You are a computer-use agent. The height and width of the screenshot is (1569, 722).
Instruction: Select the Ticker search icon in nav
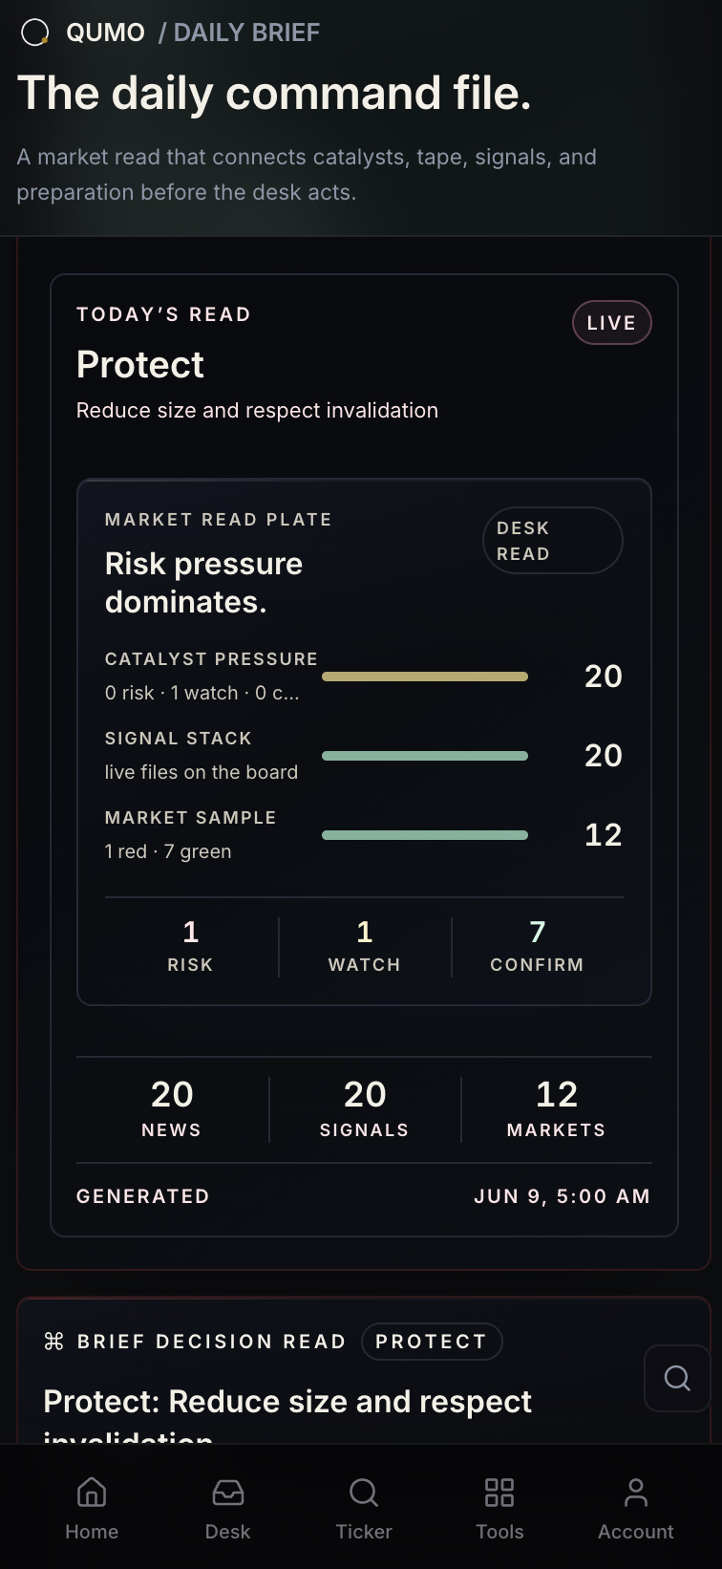coord(364,1492)
